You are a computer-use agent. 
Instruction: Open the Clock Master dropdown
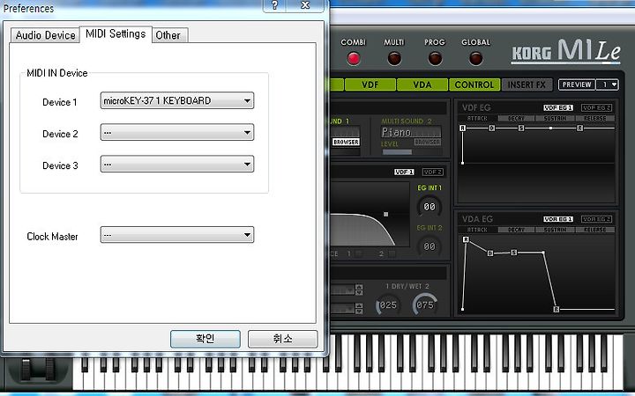point(177,235)
